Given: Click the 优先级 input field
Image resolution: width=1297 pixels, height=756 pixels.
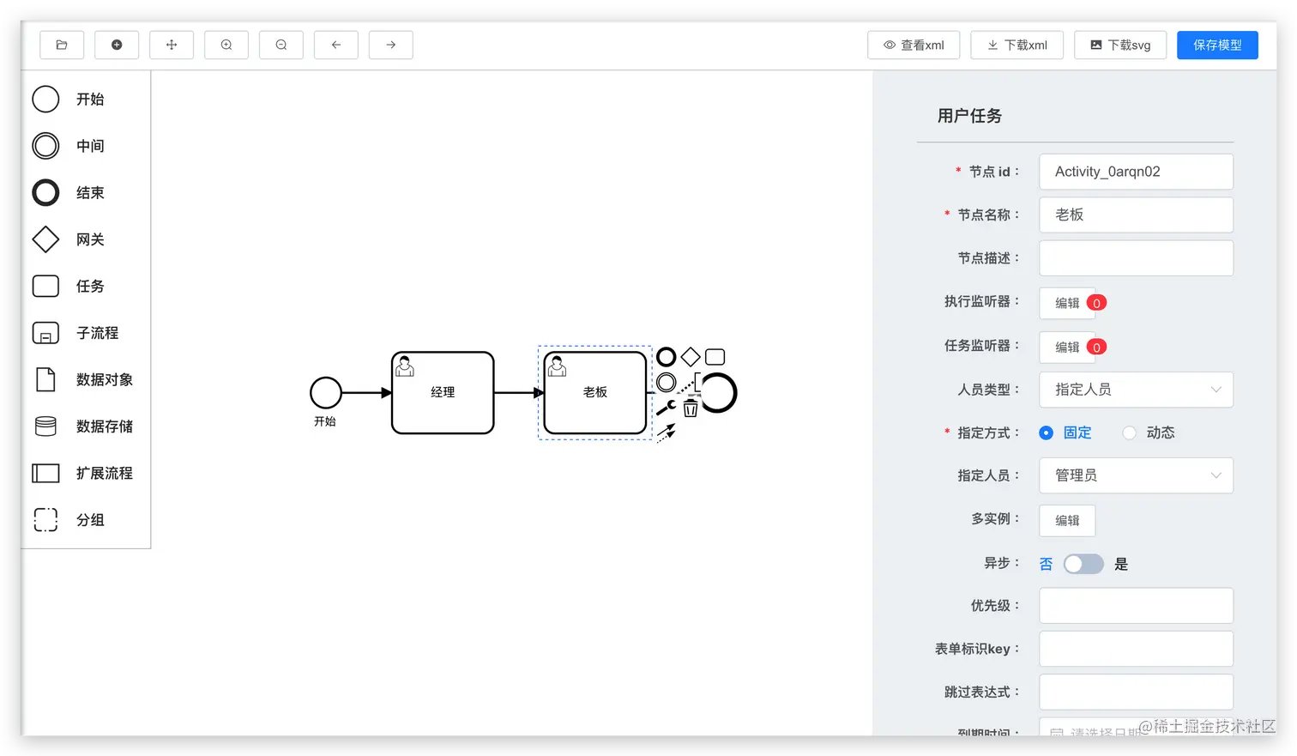Looking at the screenshot, I should 1137,606.
